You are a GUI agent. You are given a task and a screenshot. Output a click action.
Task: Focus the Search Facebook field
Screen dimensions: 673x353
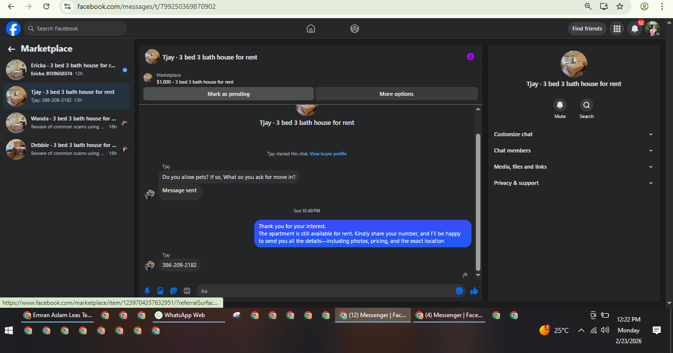click(75, 29)
